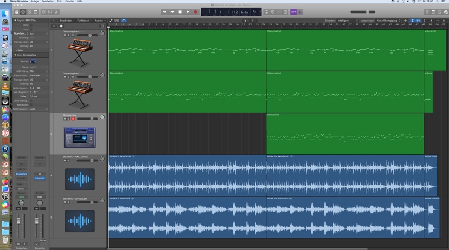This screenshot has height=250, width=449.
Task: Toggle the Flex show/hide button
Action: pyautogui.click(x=117, y=21)
